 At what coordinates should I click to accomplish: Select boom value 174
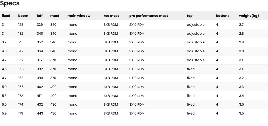click(21, 105)
